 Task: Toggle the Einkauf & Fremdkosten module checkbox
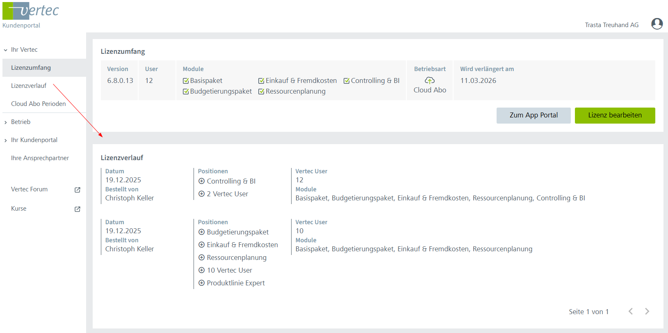pos(261,81)
